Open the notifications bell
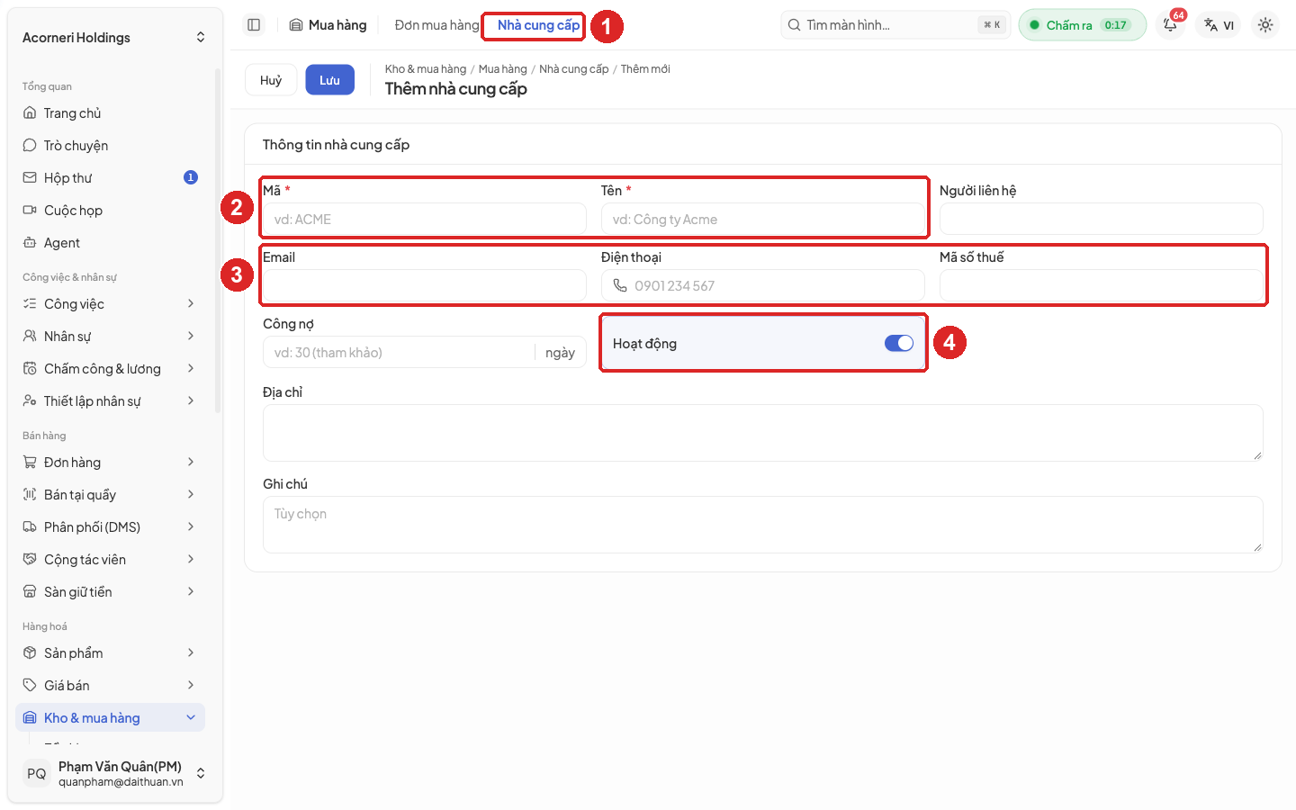 1170,25
